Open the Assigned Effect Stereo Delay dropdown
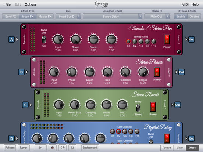The width and height of the screenshot is (203, 152). point(113,17)
